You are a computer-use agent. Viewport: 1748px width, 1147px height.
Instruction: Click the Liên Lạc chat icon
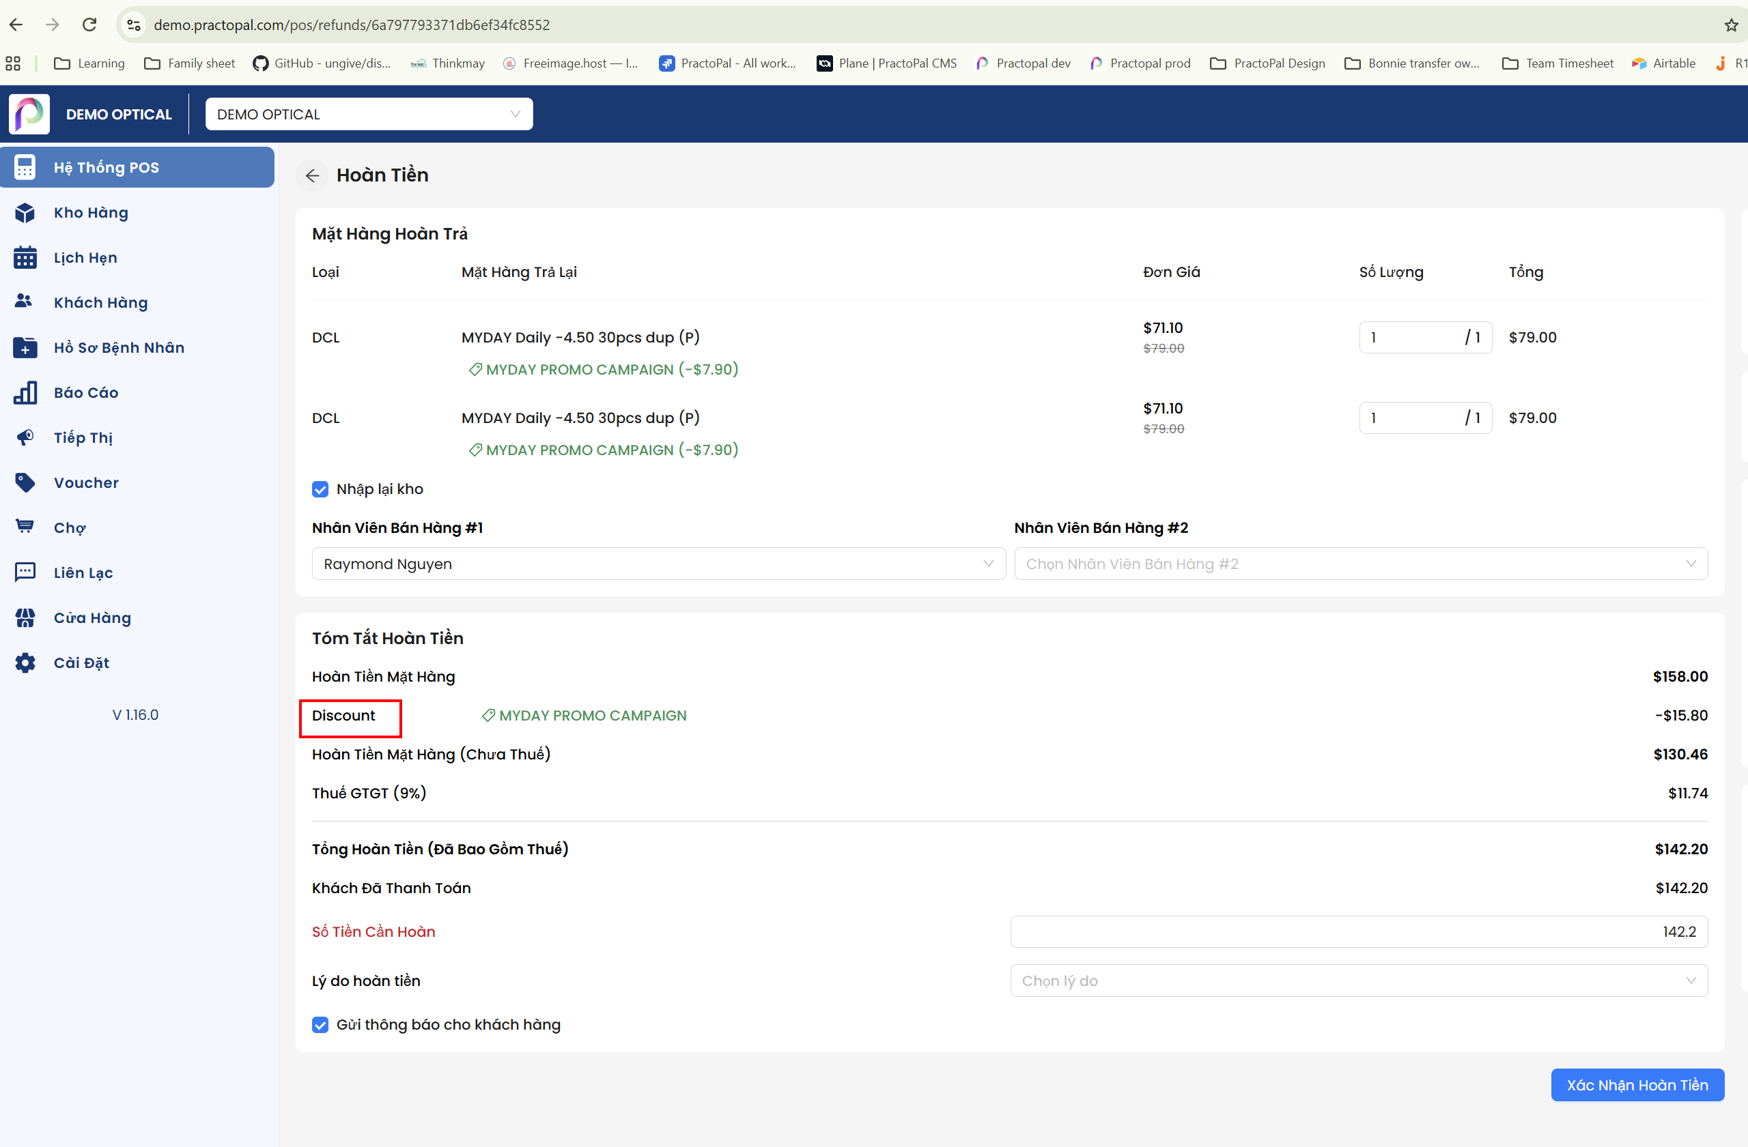(x=25, y=572)
